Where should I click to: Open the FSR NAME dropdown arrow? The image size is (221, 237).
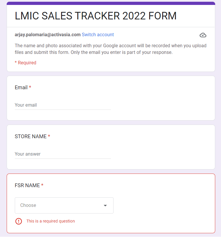(105, 205)
